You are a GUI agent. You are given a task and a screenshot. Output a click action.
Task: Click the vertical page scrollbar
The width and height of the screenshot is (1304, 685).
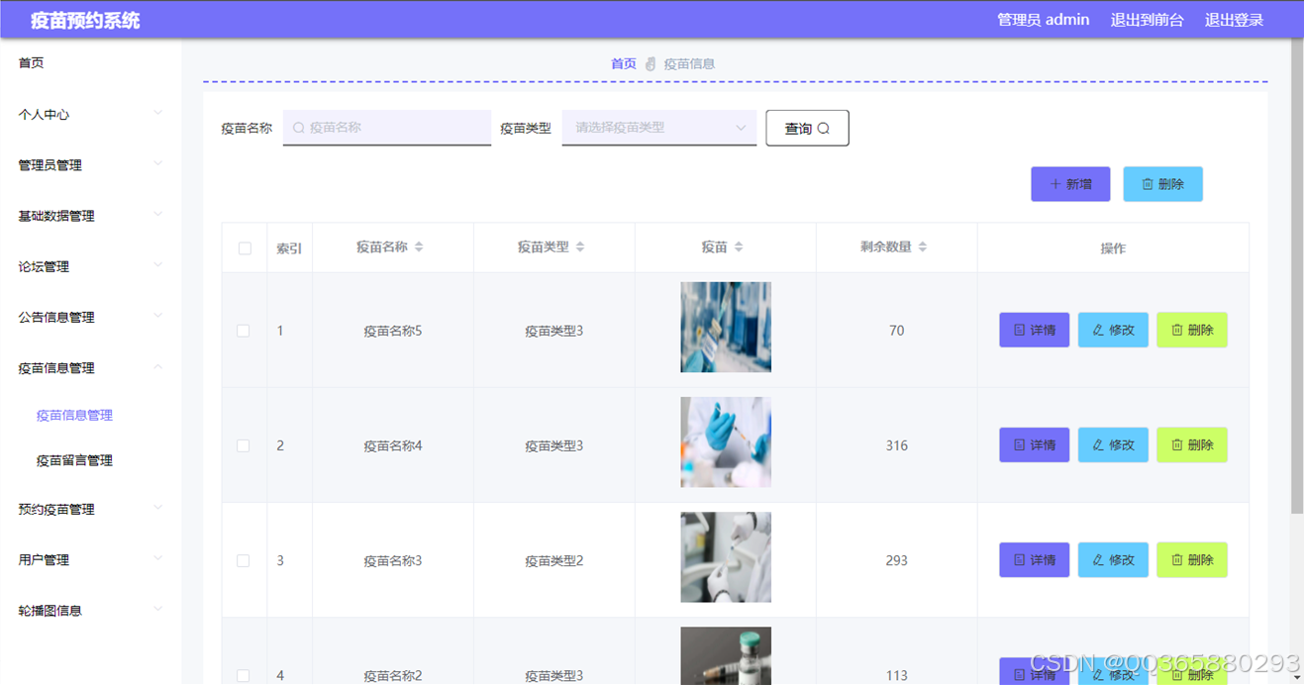pos(1297,277)
